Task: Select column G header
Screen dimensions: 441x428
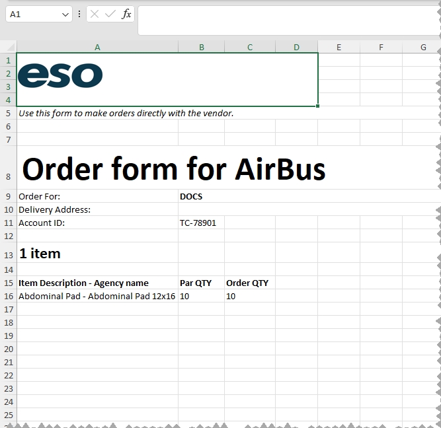Action: 421,47
